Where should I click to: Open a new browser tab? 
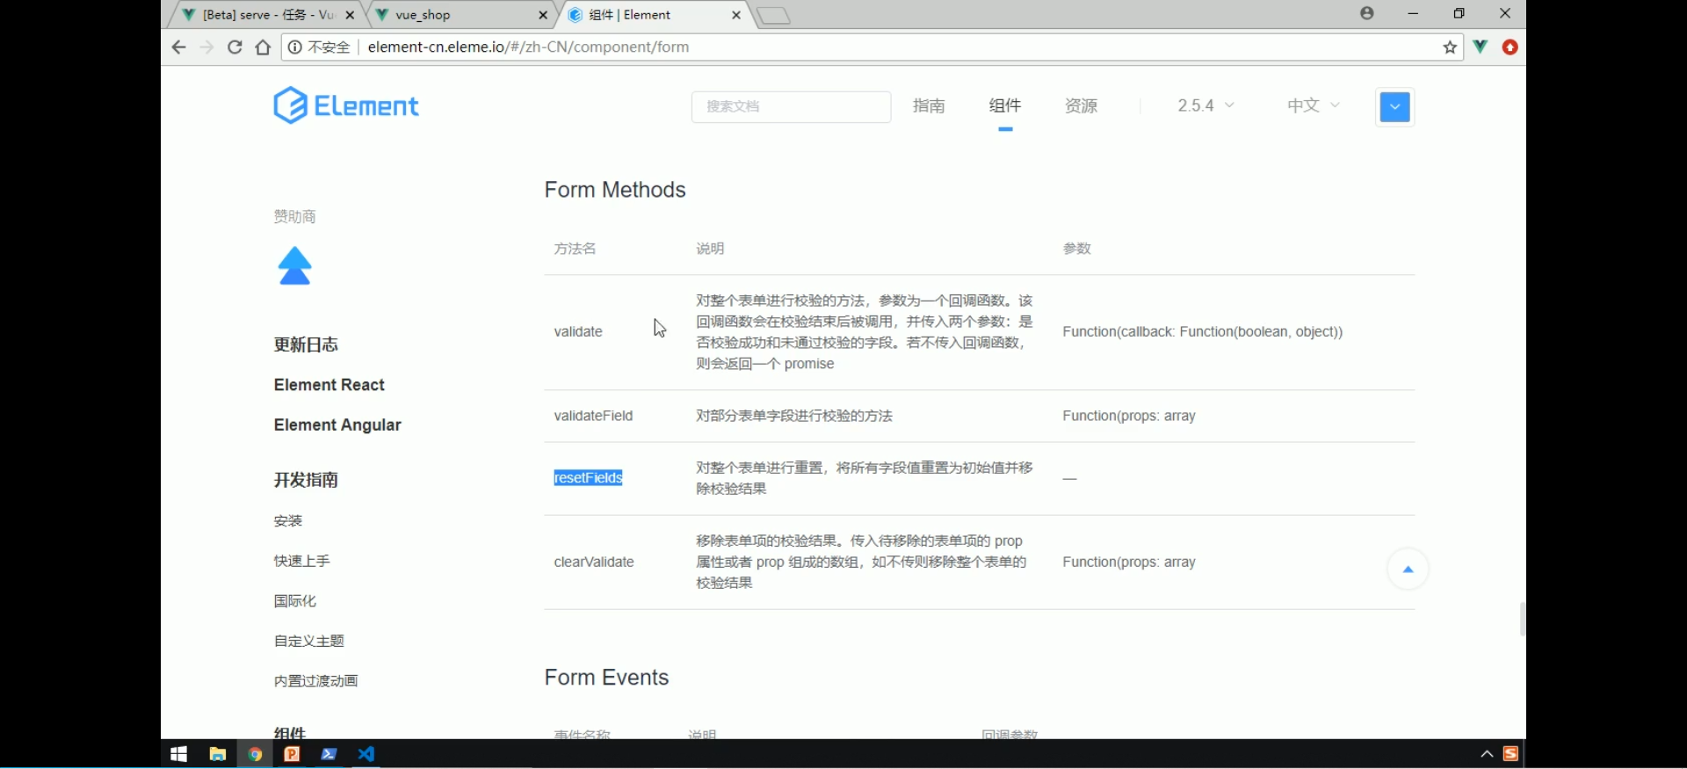[x=773, y=16]
